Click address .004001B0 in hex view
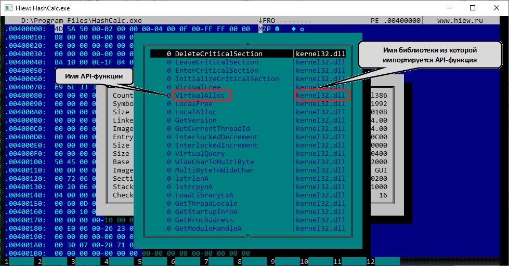Screen dimensions: 509x266 point(25,254)
